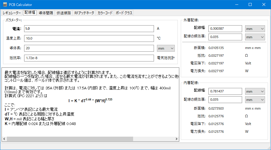The height and width of the screenshot is (150, 271).
Task: Click the 電流 input field
Action: point(89,29)
